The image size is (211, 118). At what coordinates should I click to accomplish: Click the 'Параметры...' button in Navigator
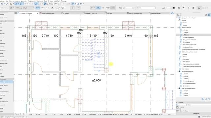pos(196,113)
